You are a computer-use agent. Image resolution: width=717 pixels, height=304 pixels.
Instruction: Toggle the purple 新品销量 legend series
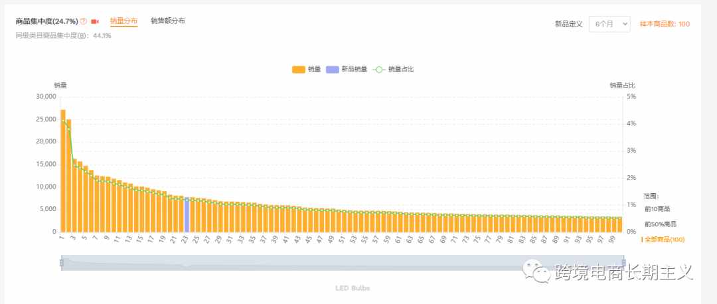tap(347, 70)
